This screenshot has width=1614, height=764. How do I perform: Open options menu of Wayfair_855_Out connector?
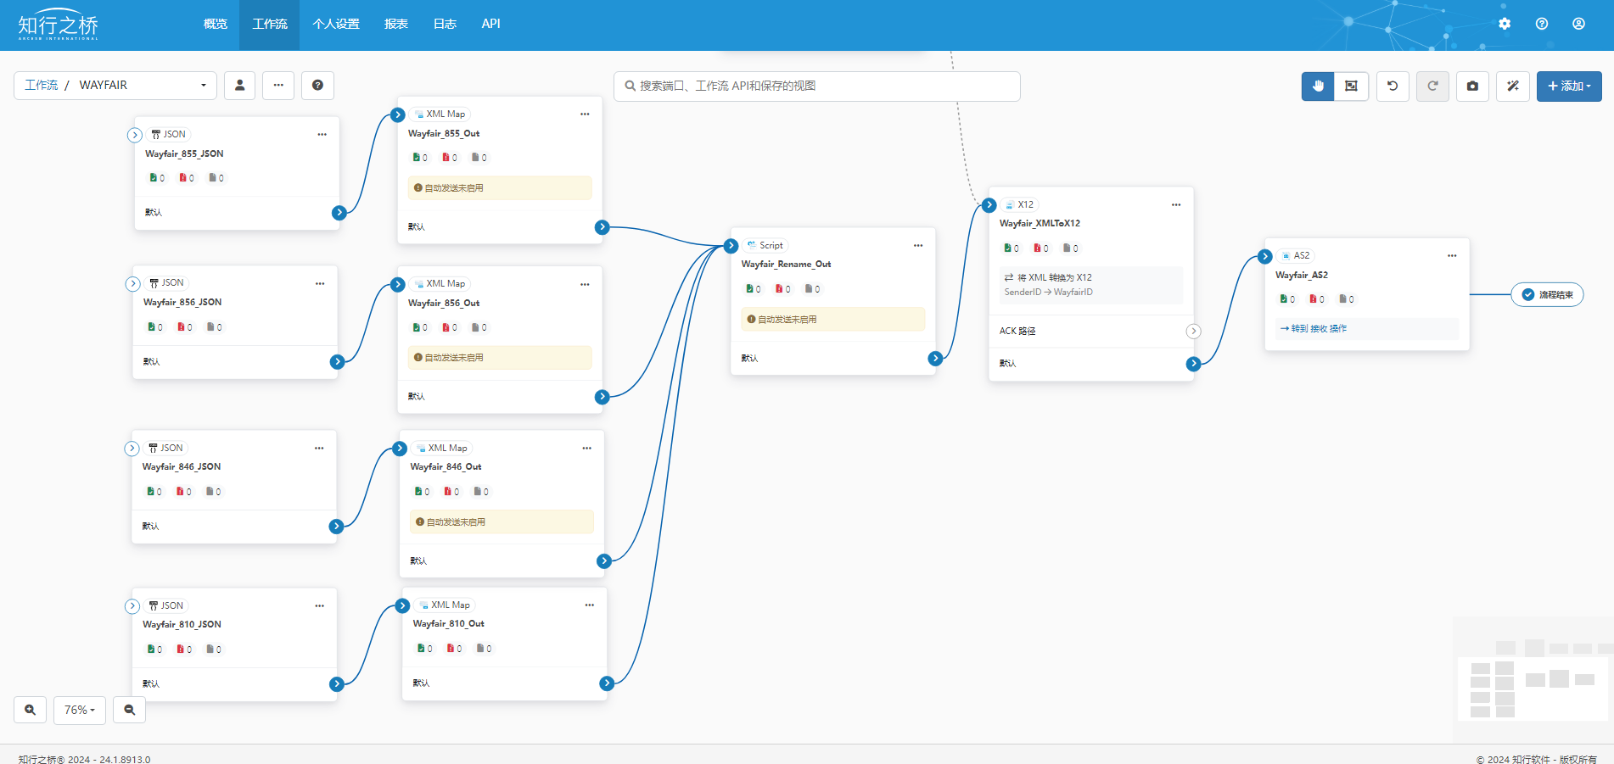[585, 114]
